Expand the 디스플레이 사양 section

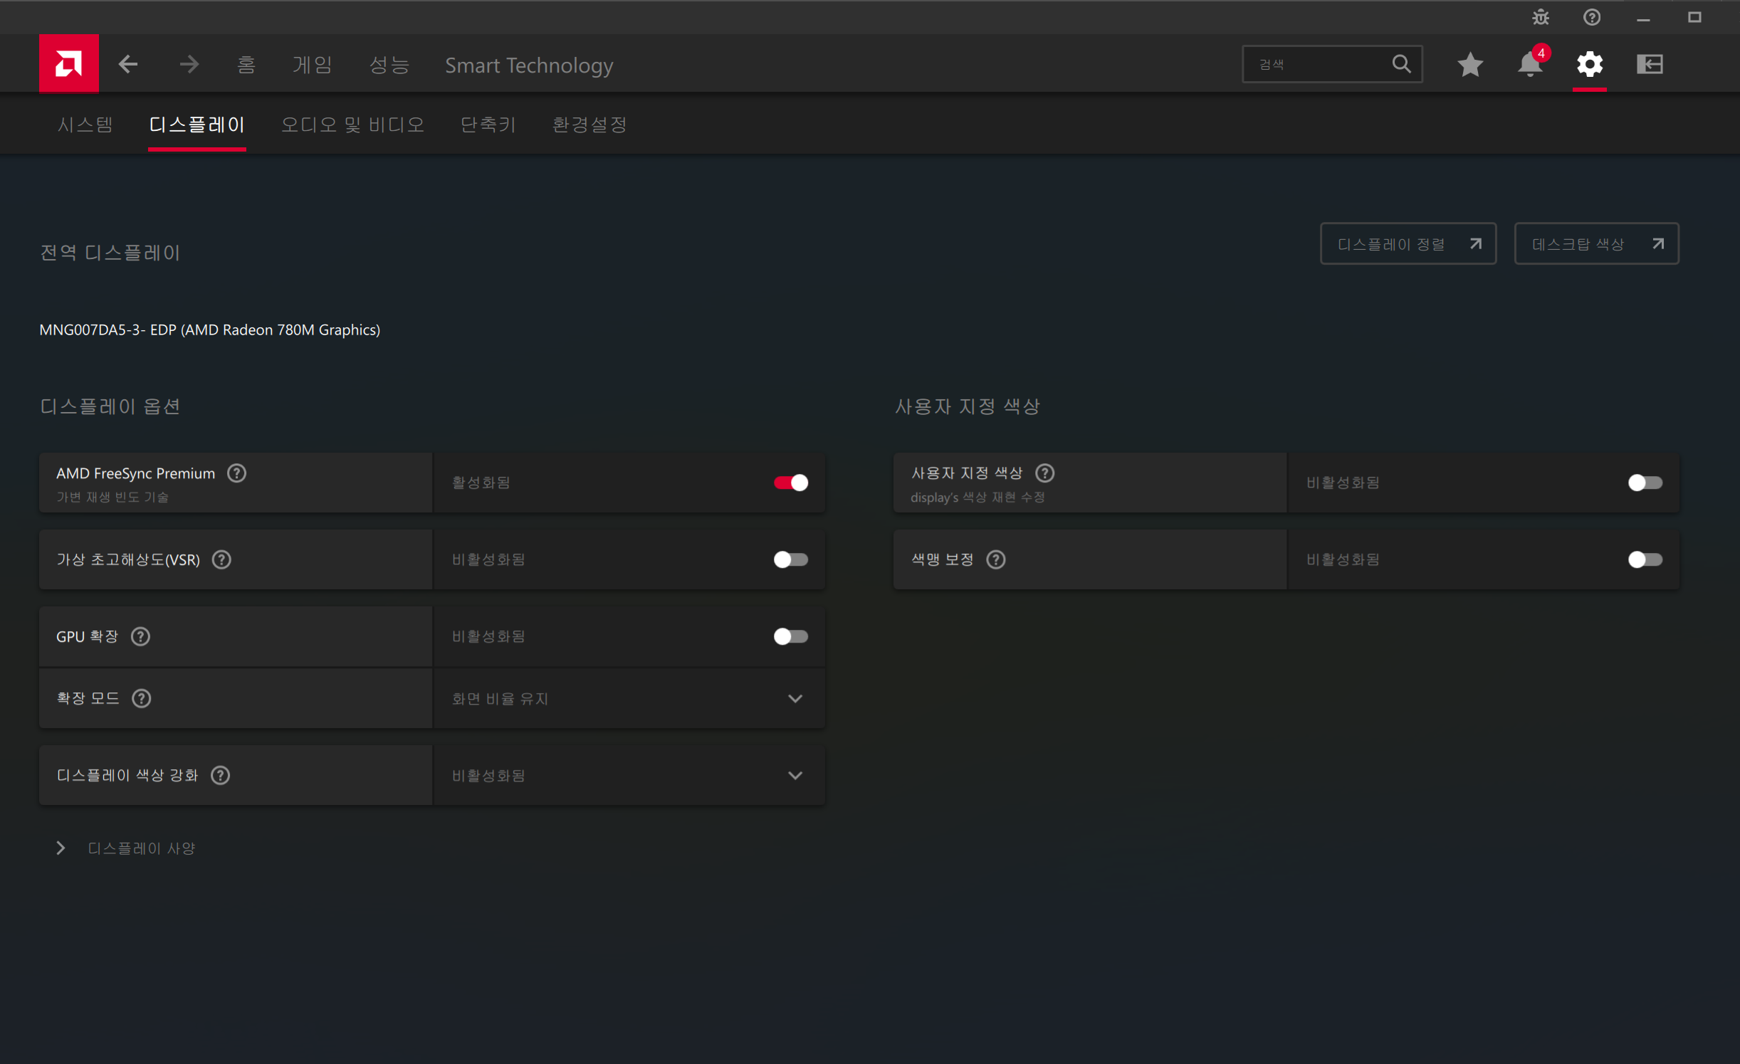click(126, 848)
